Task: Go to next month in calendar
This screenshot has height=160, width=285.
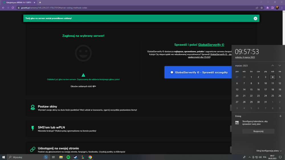Action: 280,66
